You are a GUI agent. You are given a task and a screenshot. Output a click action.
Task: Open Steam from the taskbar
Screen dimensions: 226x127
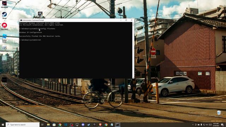point(89,125)
